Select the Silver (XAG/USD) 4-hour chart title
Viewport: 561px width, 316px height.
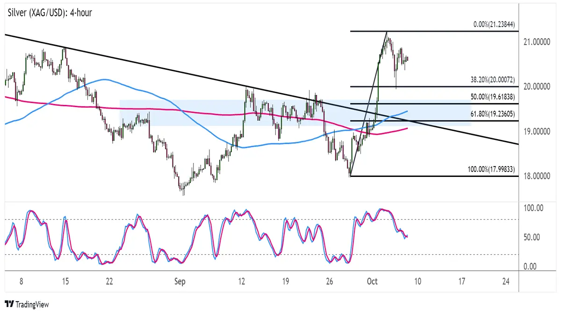(49, 13)
